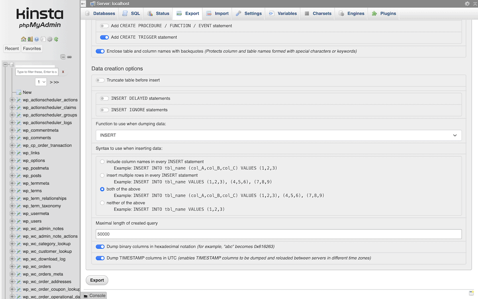Click the log out icon in sidebar

click(30, 39)
